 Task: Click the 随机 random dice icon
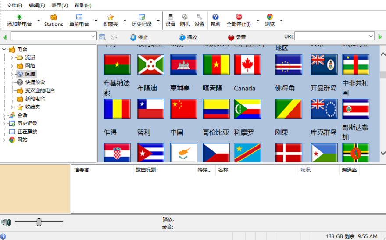pos(185,17)
